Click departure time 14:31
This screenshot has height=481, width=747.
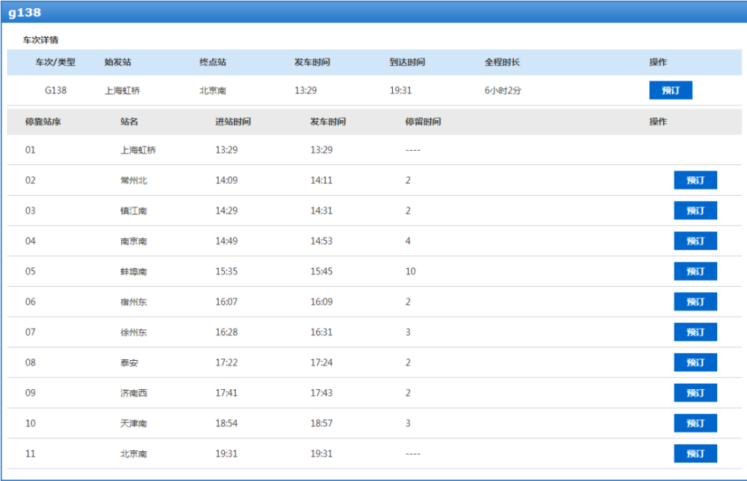pos(321,211)
